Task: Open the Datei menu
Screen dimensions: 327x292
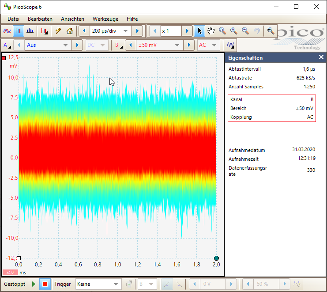Action: 13,19
